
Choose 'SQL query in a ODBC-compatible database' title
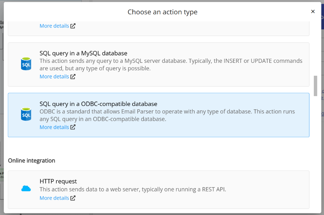pos(98,104)
